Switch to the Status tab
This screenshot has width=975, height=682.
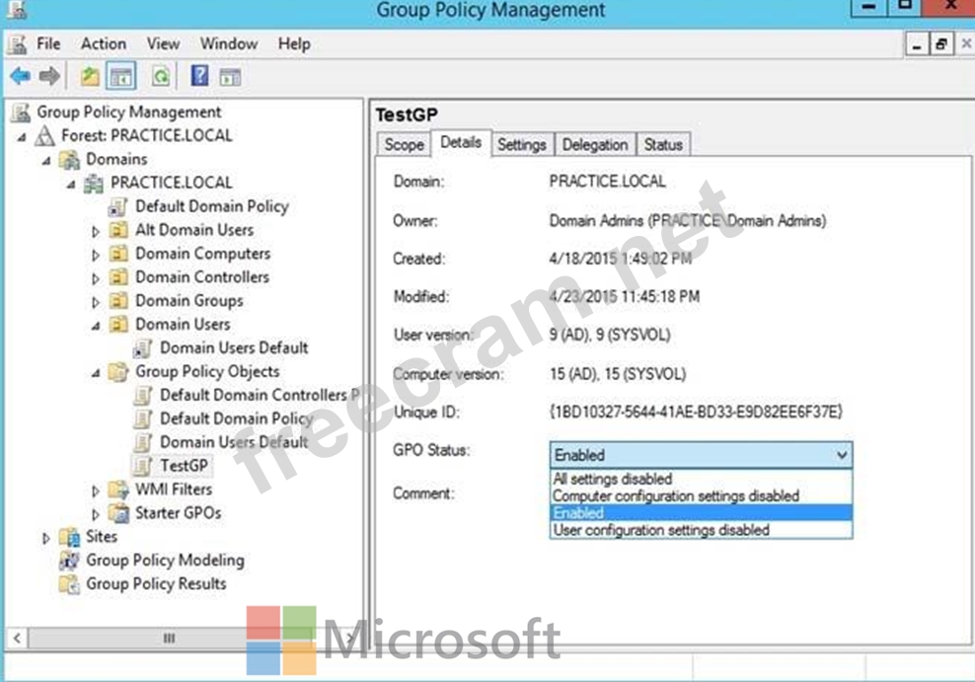(x=663, y=145)
